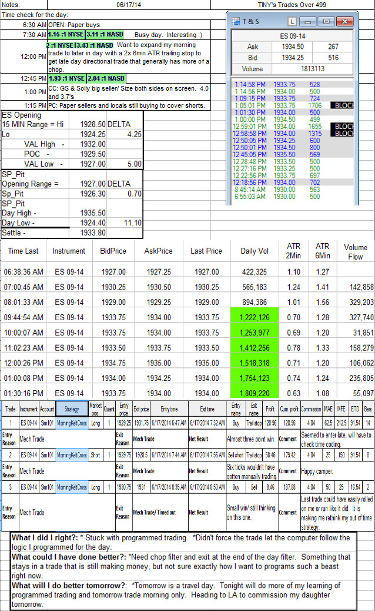This screenshot has height=611, width=375.
Task: Minimize the T&S window
Action: click(x=308, y=21)
